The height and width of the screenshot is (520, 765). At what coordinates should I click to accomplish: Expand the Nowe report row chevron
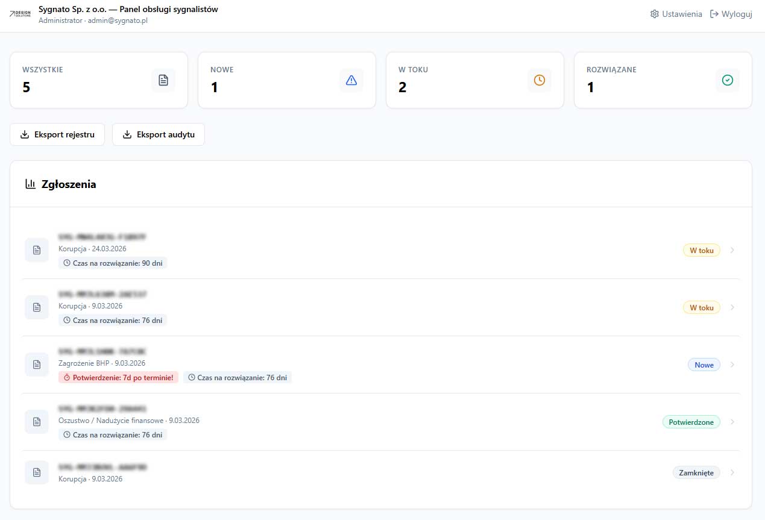(732, 365)
